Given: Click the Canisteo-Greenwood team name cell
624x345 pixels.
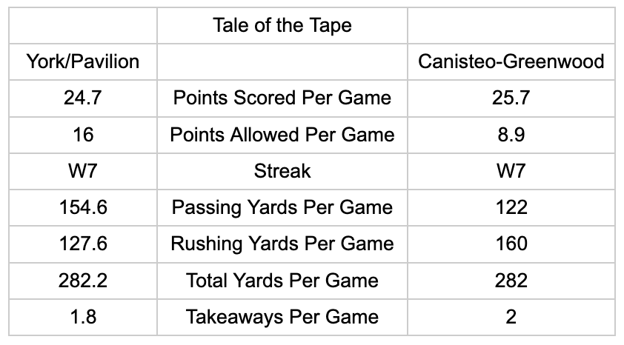Looking at the screenshot, I should click(511, 61).
